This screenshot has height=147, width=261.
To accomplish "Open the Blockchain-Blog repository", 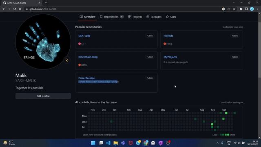I will tap(88, 57).
